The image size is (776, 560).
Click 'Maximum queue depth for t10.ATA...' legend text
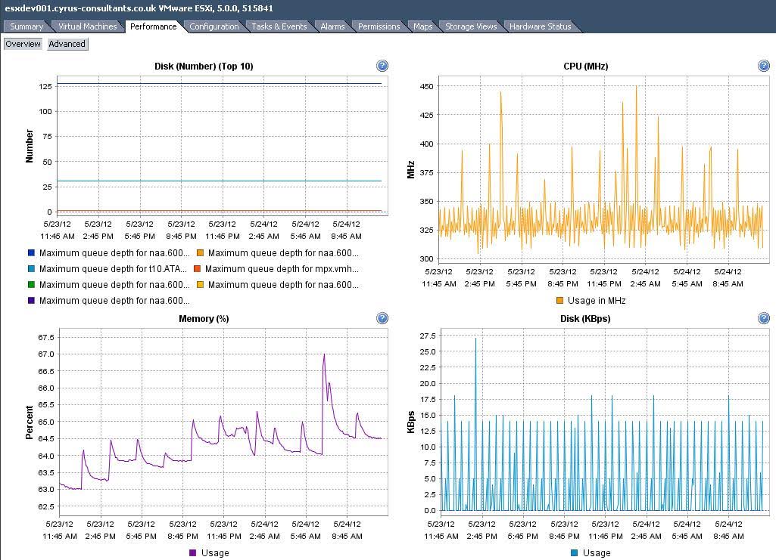[x=113, y=268]
